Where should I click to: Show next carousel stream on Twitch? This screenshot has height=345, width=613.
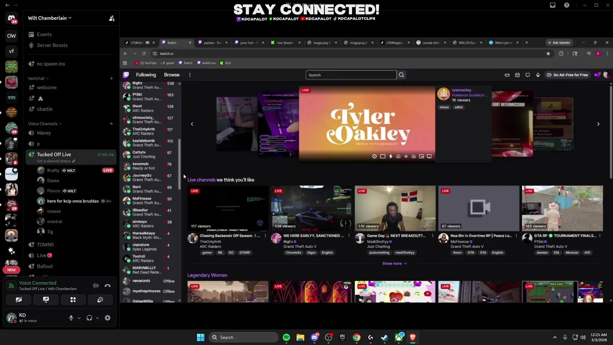tap(598, 124)
